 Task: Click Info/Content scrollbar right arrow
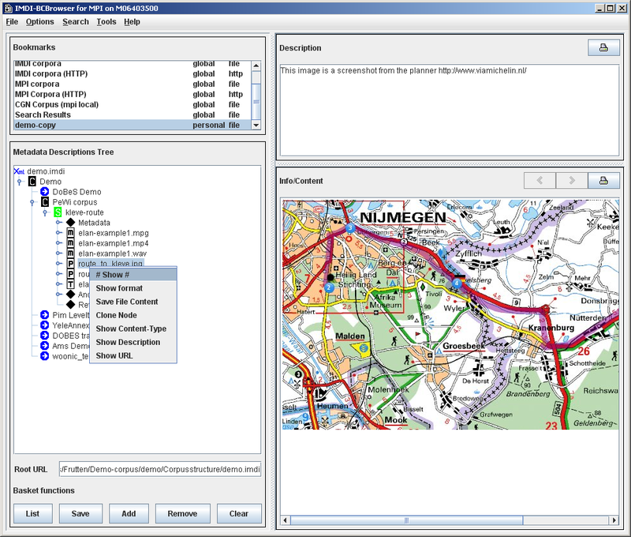(614, 520)
